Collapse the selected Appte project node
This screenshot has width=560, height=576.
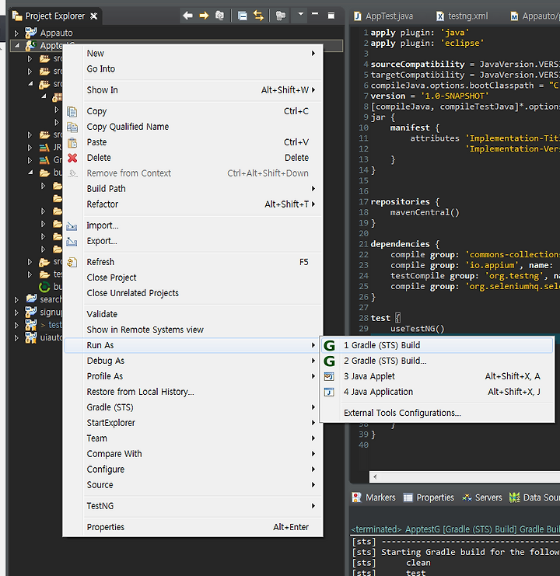[17, 46]
